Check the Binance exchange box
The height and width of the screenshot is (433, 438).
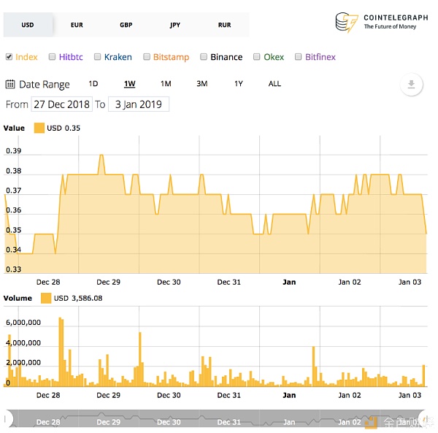click(x=204, y=57)
